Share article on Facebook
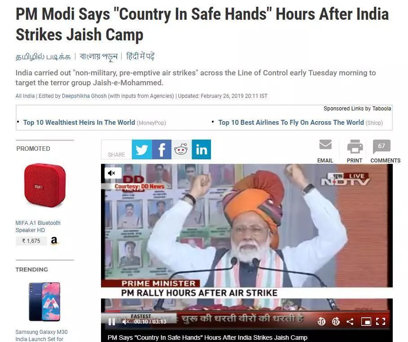Screen dimensions: 408x342 pos(162,149)
